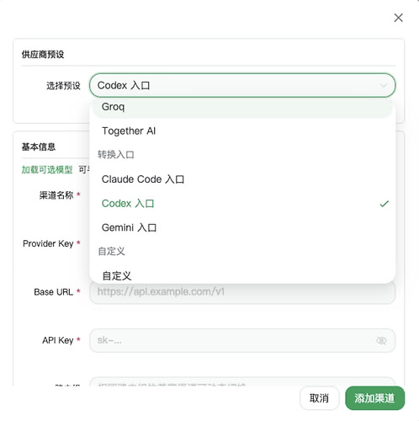Click the gray 自定义 group label

coord(111,251)
